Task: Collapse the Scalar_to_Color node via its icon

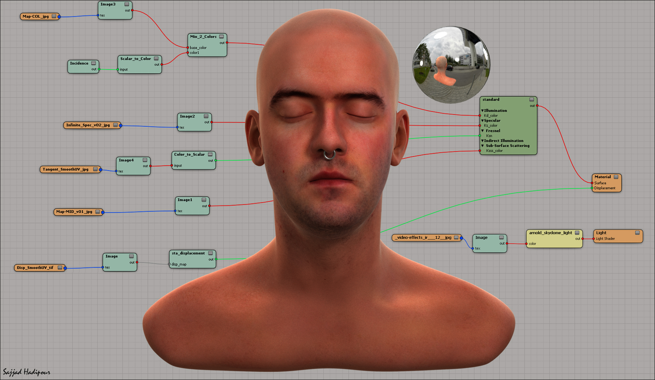Action: tap(156, 59)
